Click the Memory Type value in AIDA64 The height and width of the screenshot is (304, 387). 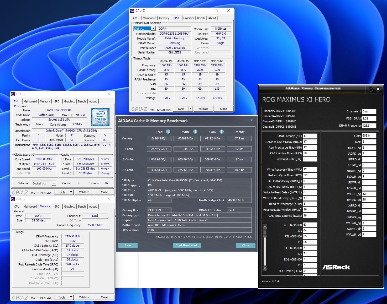tap(199, 215)
